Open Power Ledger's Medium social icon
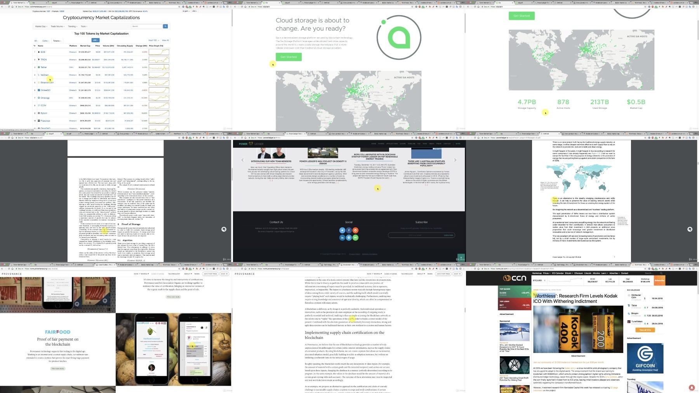This screenshot has width=699, height=393. click(355, 238)
